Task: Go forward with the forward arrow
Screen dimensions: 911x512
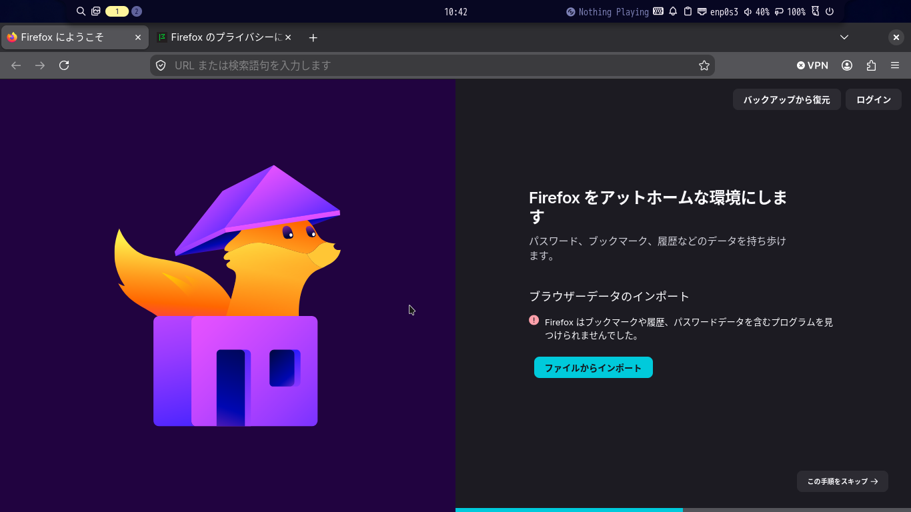Action: coord(40,65)
